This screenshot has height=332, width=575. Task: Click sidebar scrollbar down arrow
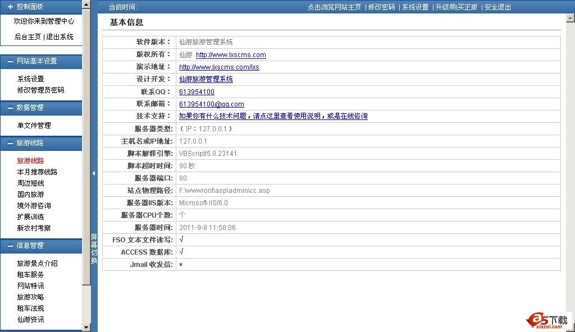pos(86,328)
